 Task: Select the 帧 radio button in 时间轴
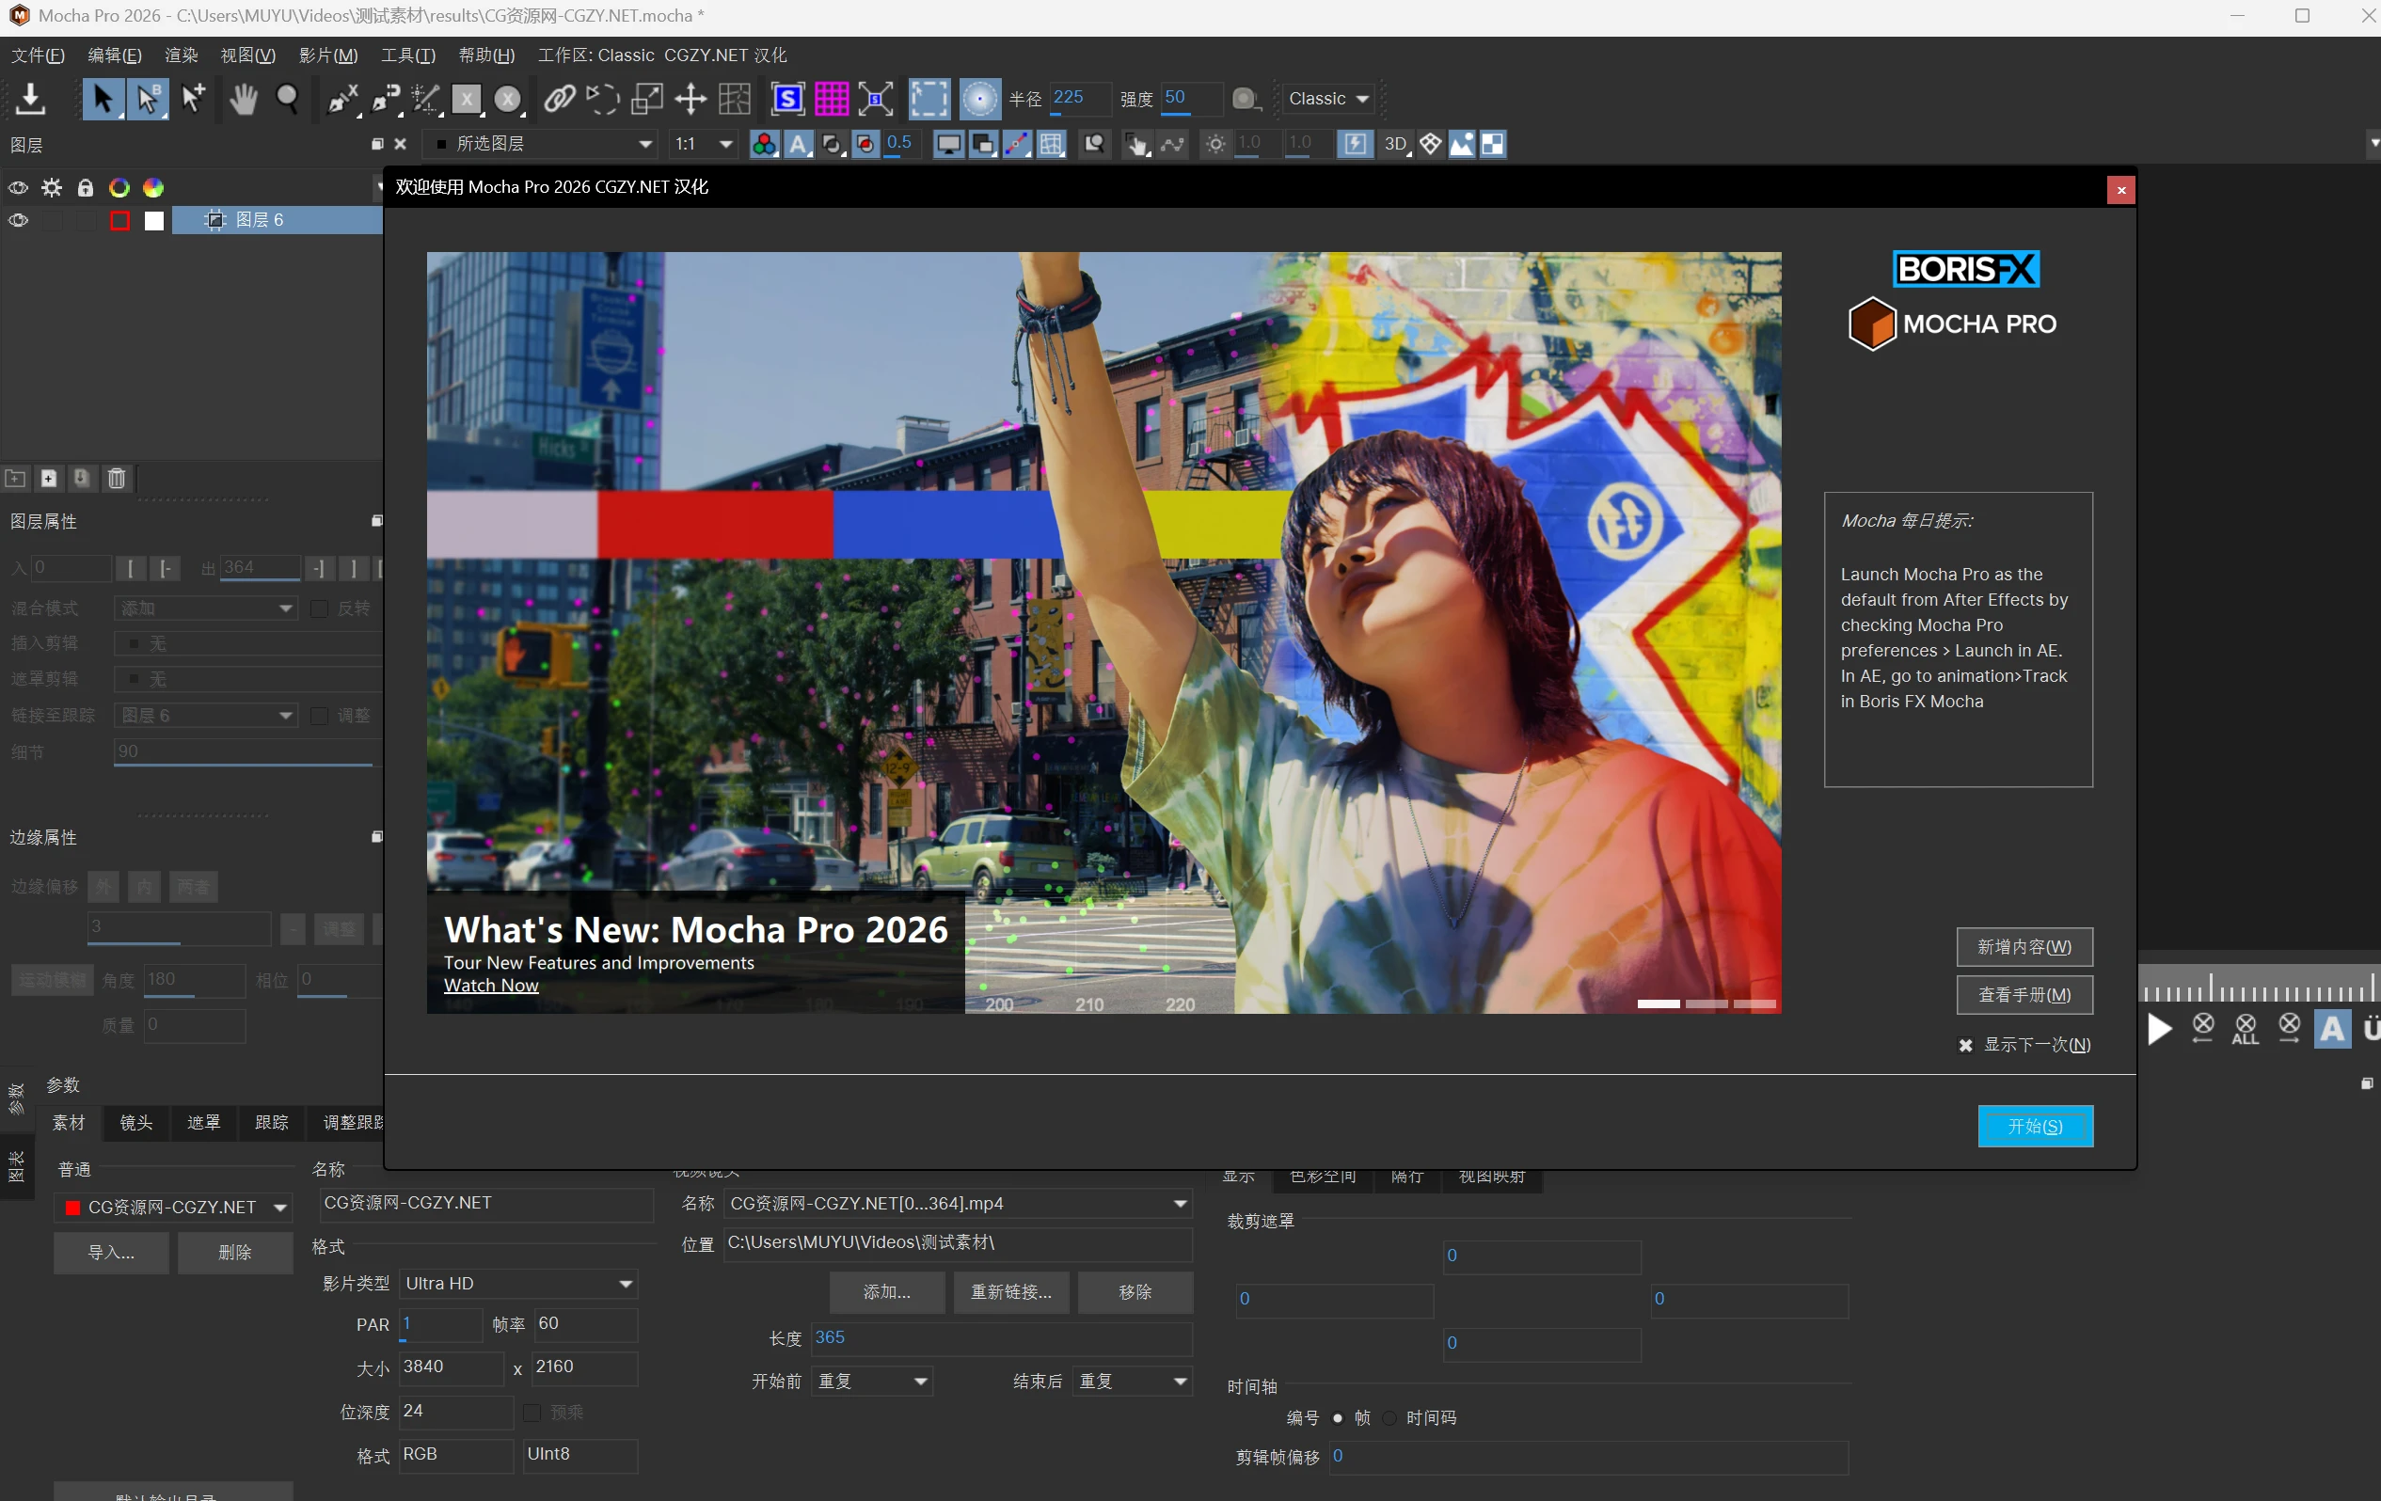click(x=1337, y=1417)
